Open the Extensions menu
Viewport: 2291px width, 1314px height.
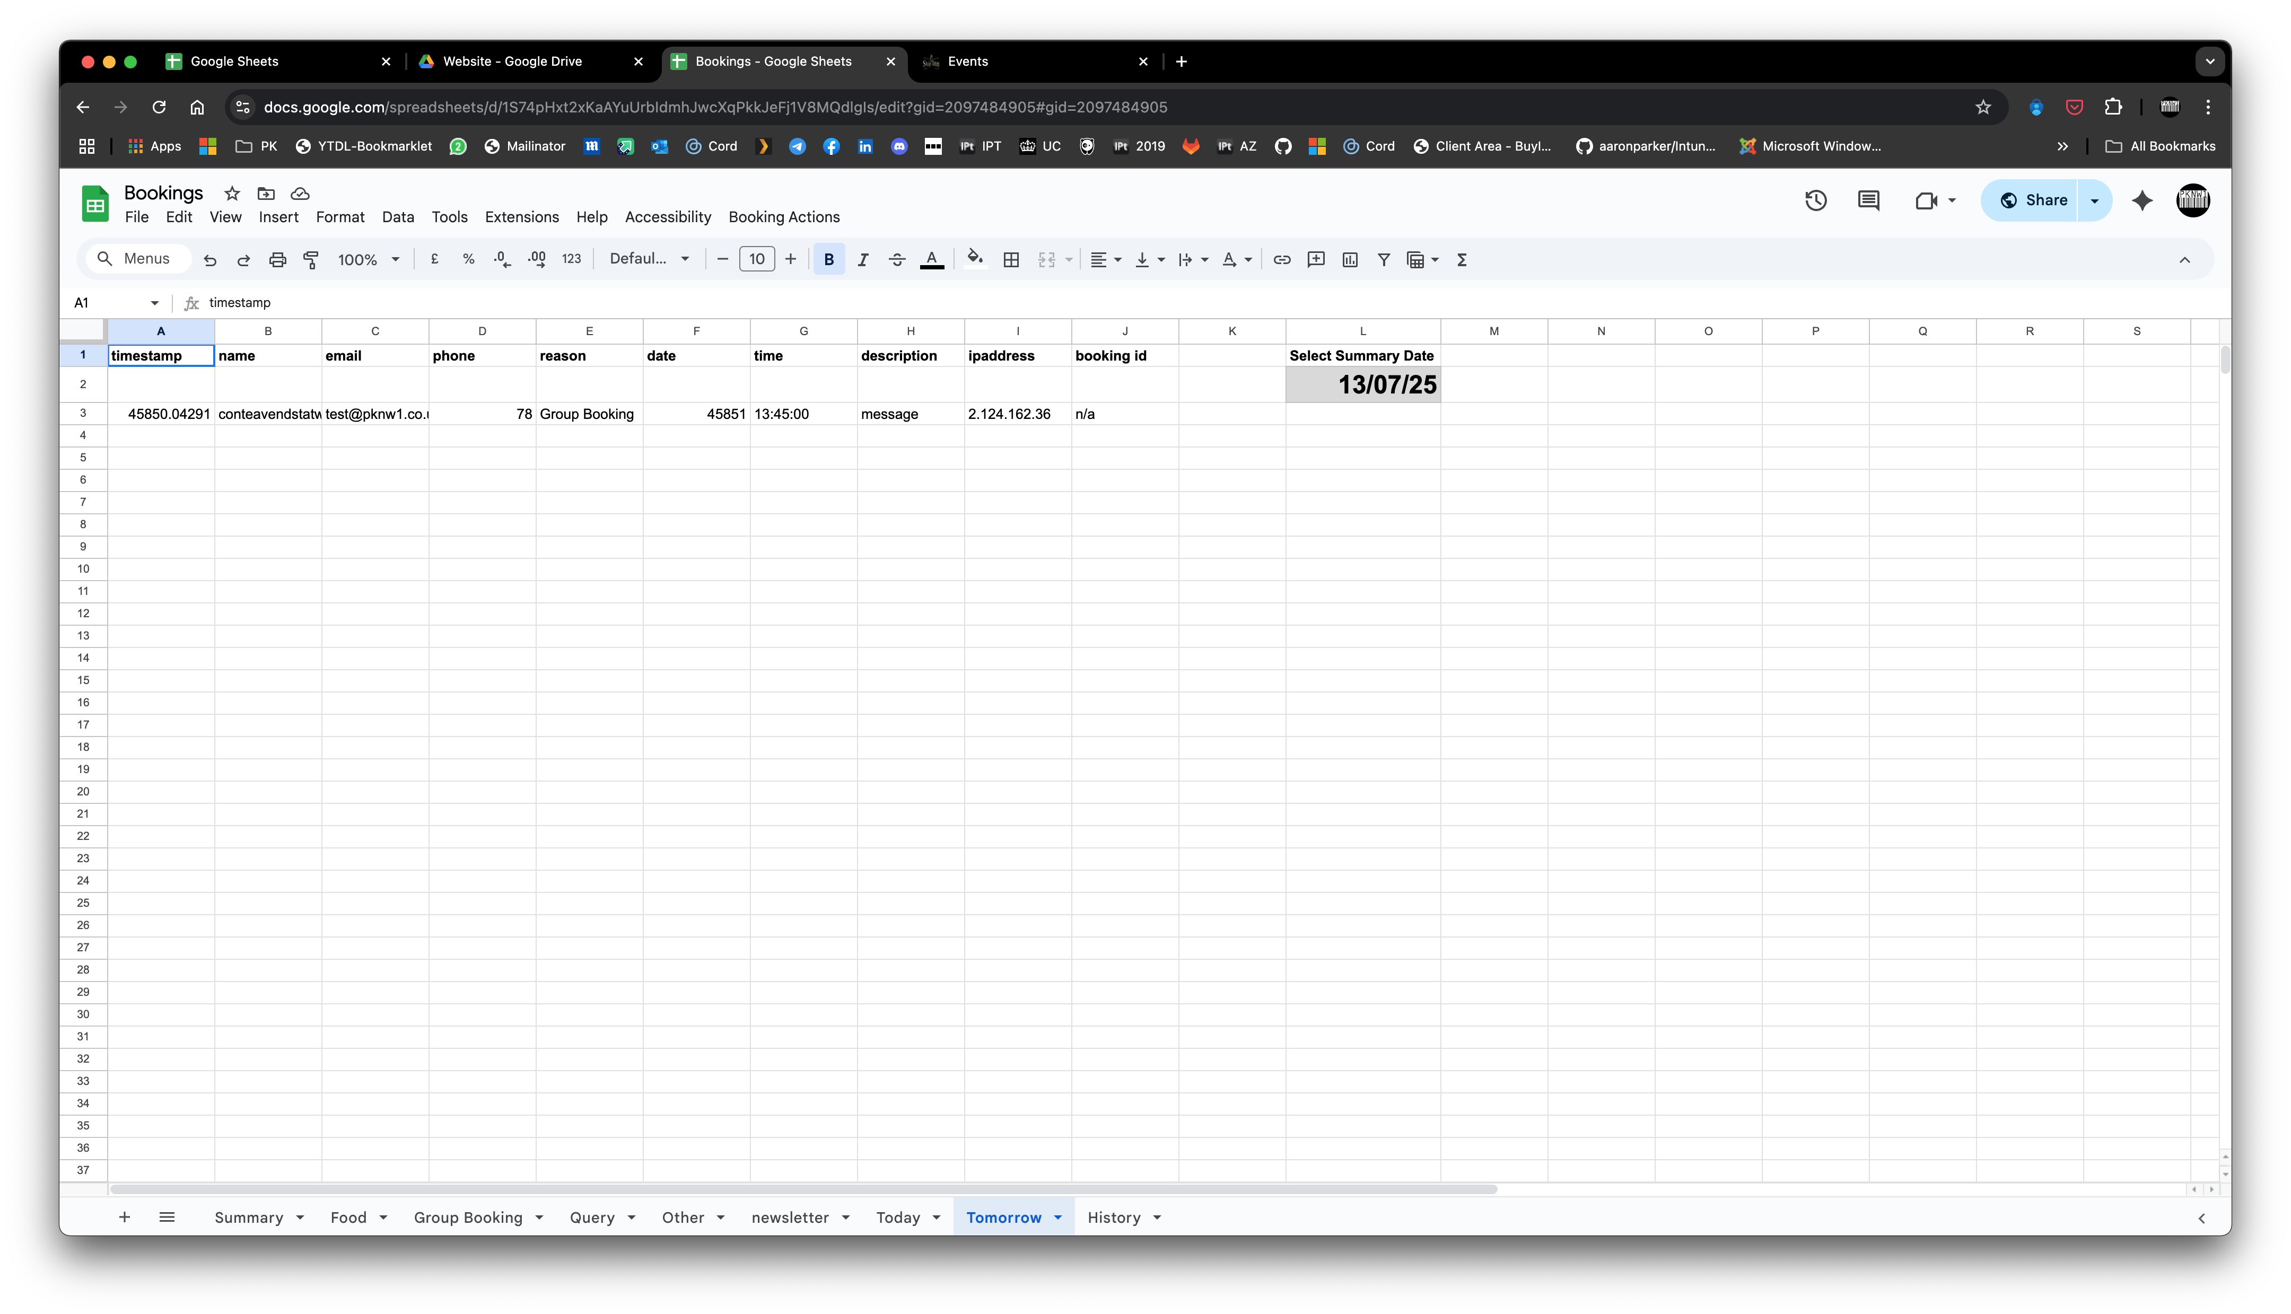[521, 217]
